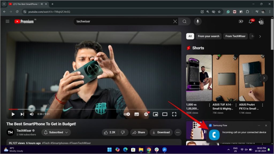Open the incoming call notification message
This screenshot has width=274, height=154.
pyautogui.click(x=244, y=132)
